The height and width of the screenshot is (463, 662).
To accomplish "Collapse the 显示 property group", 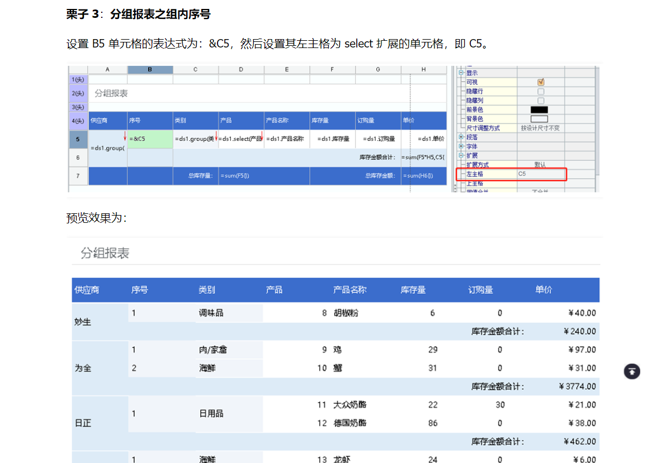I will [461, 73].
